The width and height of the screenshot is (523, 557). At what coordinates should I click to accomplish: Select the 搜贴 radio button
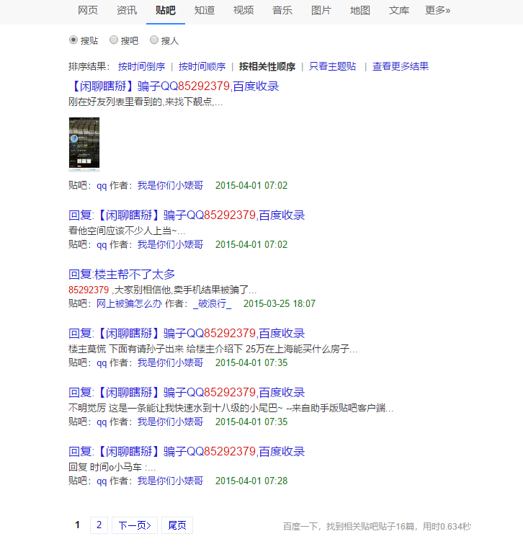click(73, 40)
